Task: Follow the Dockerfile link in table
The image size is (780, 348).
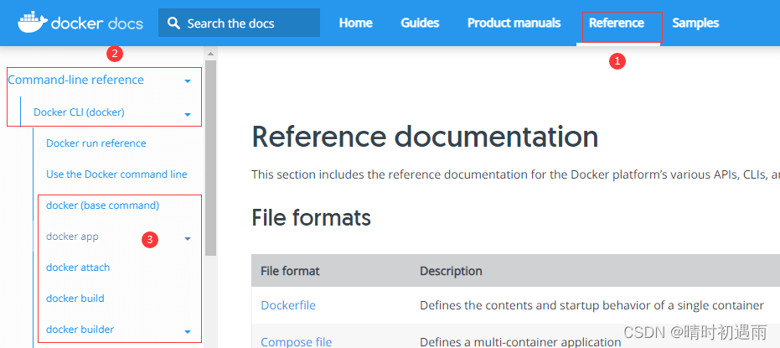Action: (288, 305)
